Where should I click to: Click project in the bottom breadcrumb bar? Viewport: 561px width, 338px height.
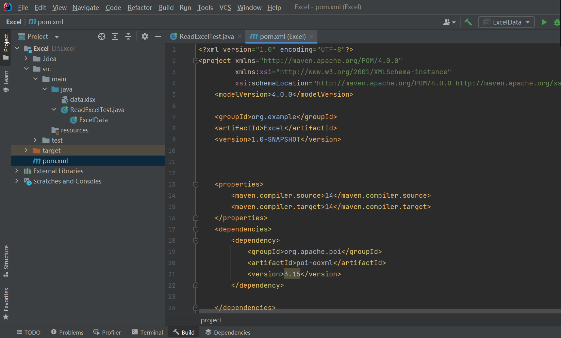[x=211, y=320]
